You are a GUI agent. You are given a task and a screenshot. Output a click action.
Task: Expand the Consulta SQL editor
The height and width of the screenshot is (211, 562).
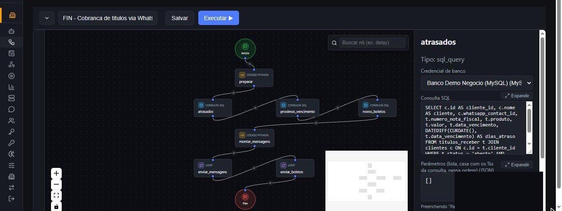(x=517, y=96)
